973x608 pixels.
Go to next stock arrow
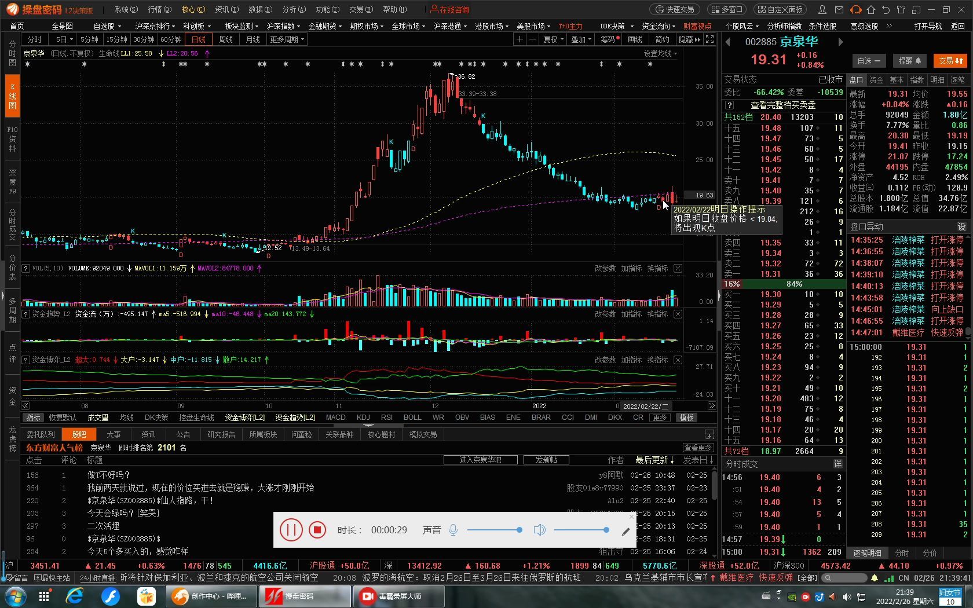tap(840, 42)
